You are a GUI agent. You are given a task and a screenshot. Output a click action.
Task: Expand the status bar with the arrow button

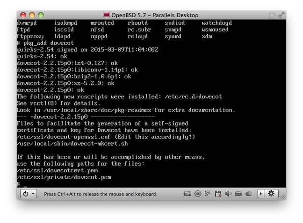(261, 194)
